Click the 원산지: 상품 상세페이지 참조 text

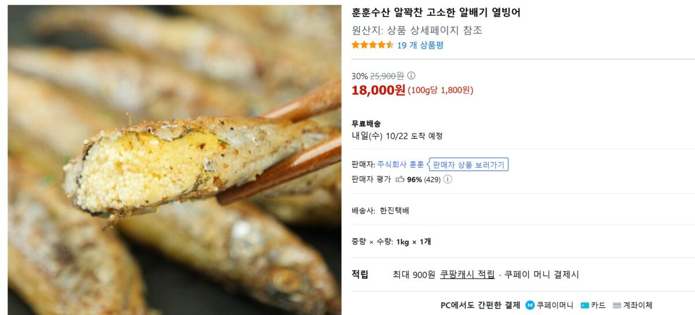(x=417, y=30)
